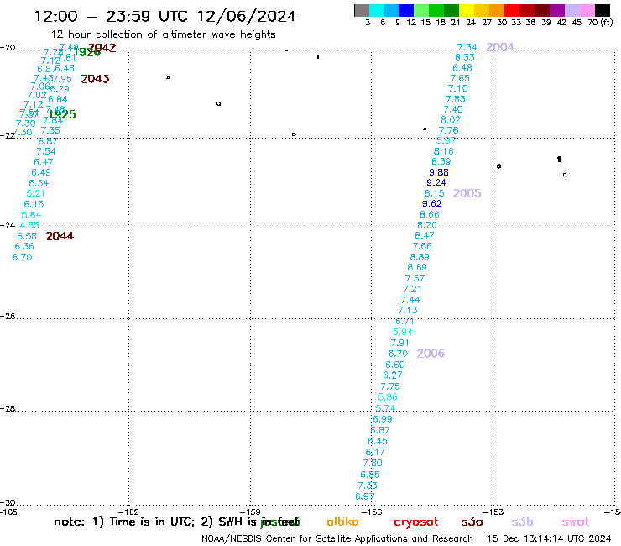The height and width of the screenshot is (546, 621).
Task: Click the latitude axis label -22
Action: click(8, 135)
